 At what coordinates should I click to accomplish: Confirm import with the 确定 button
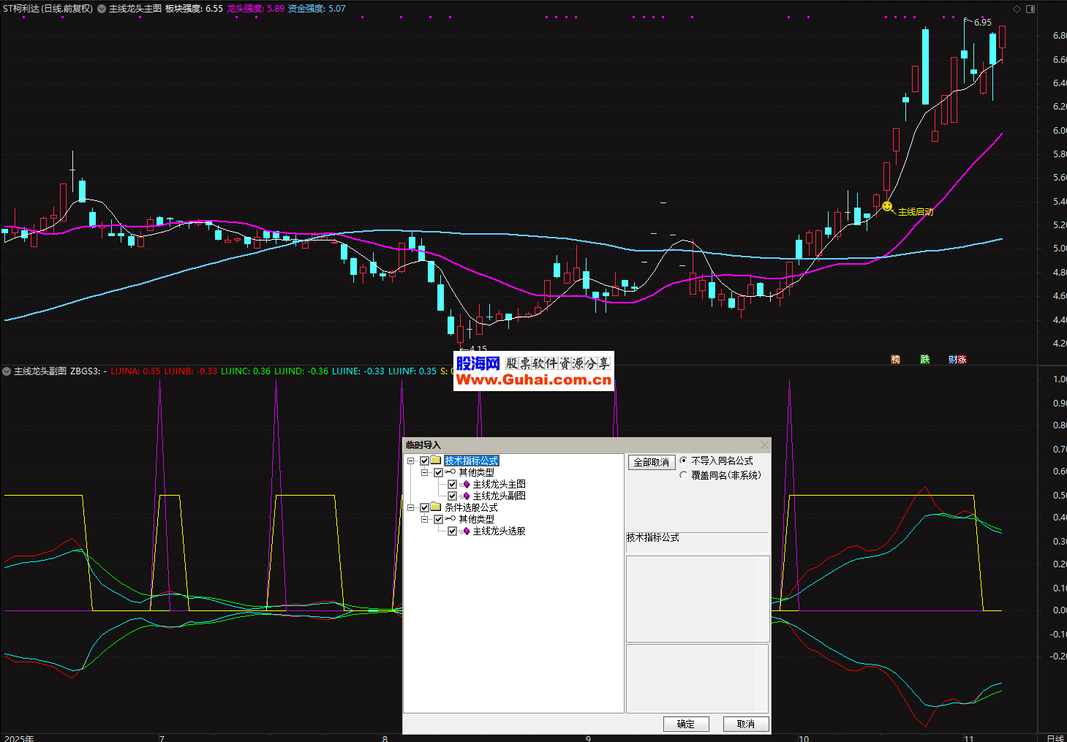[686, 724]
